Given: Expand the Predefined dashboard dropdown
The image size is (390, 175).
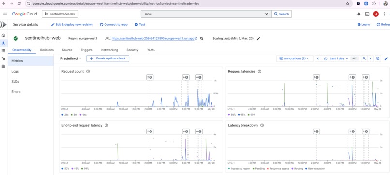Looking at the screenshot, I should 71,58.
